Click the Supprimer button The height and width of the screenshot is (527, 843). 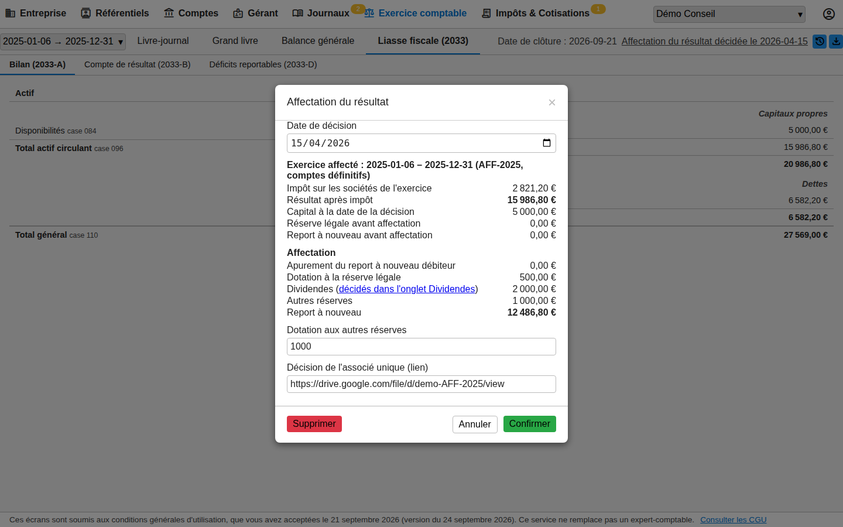pyautogui.click(x=314, y=424)
